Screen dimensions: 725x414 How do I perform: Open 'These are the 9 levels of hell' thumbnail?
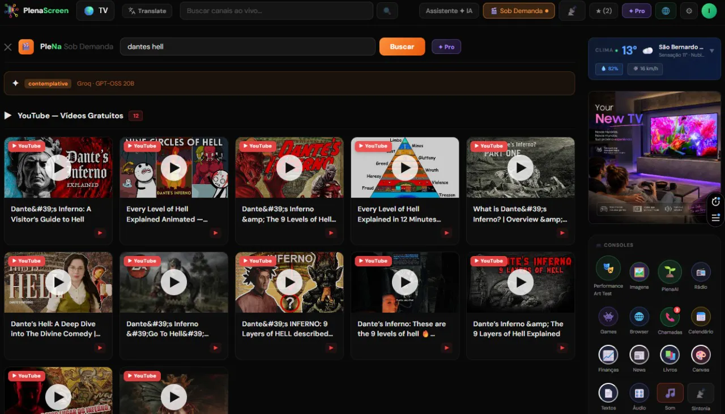click(x=405, y=282)
